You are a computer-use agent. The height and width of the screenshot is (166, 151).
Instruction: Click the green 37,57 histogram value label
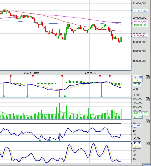point(137,84)
